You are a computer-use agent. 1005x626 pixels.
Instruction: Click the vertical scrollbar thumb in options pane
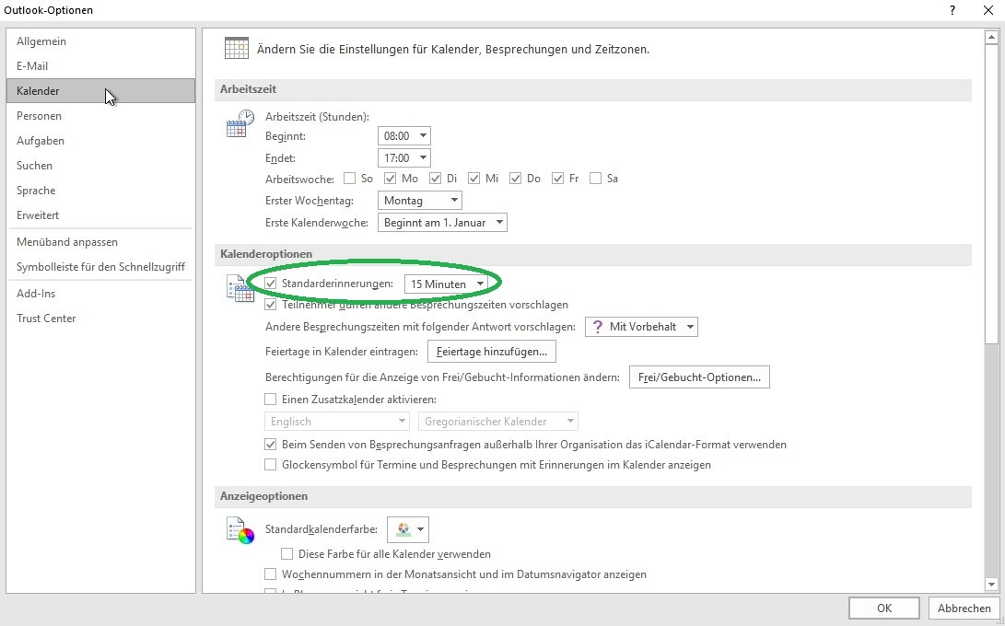[x=991, y=195]
